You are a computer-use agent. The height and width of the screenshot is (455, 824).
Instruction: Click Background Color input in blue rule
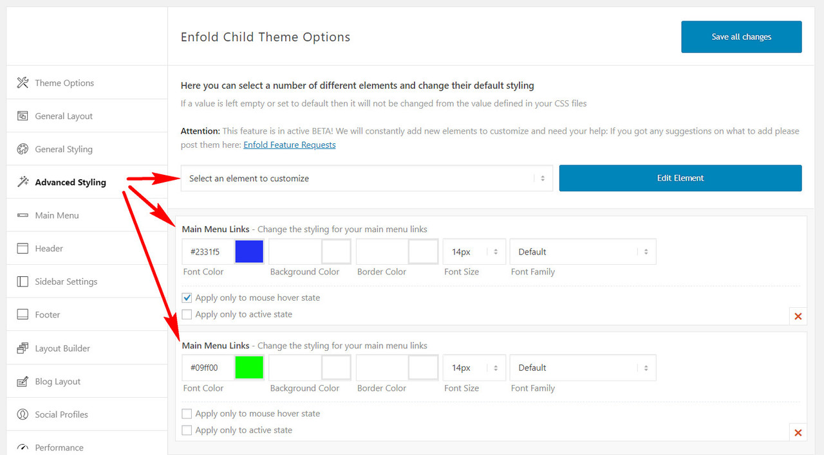coord(295,252)
